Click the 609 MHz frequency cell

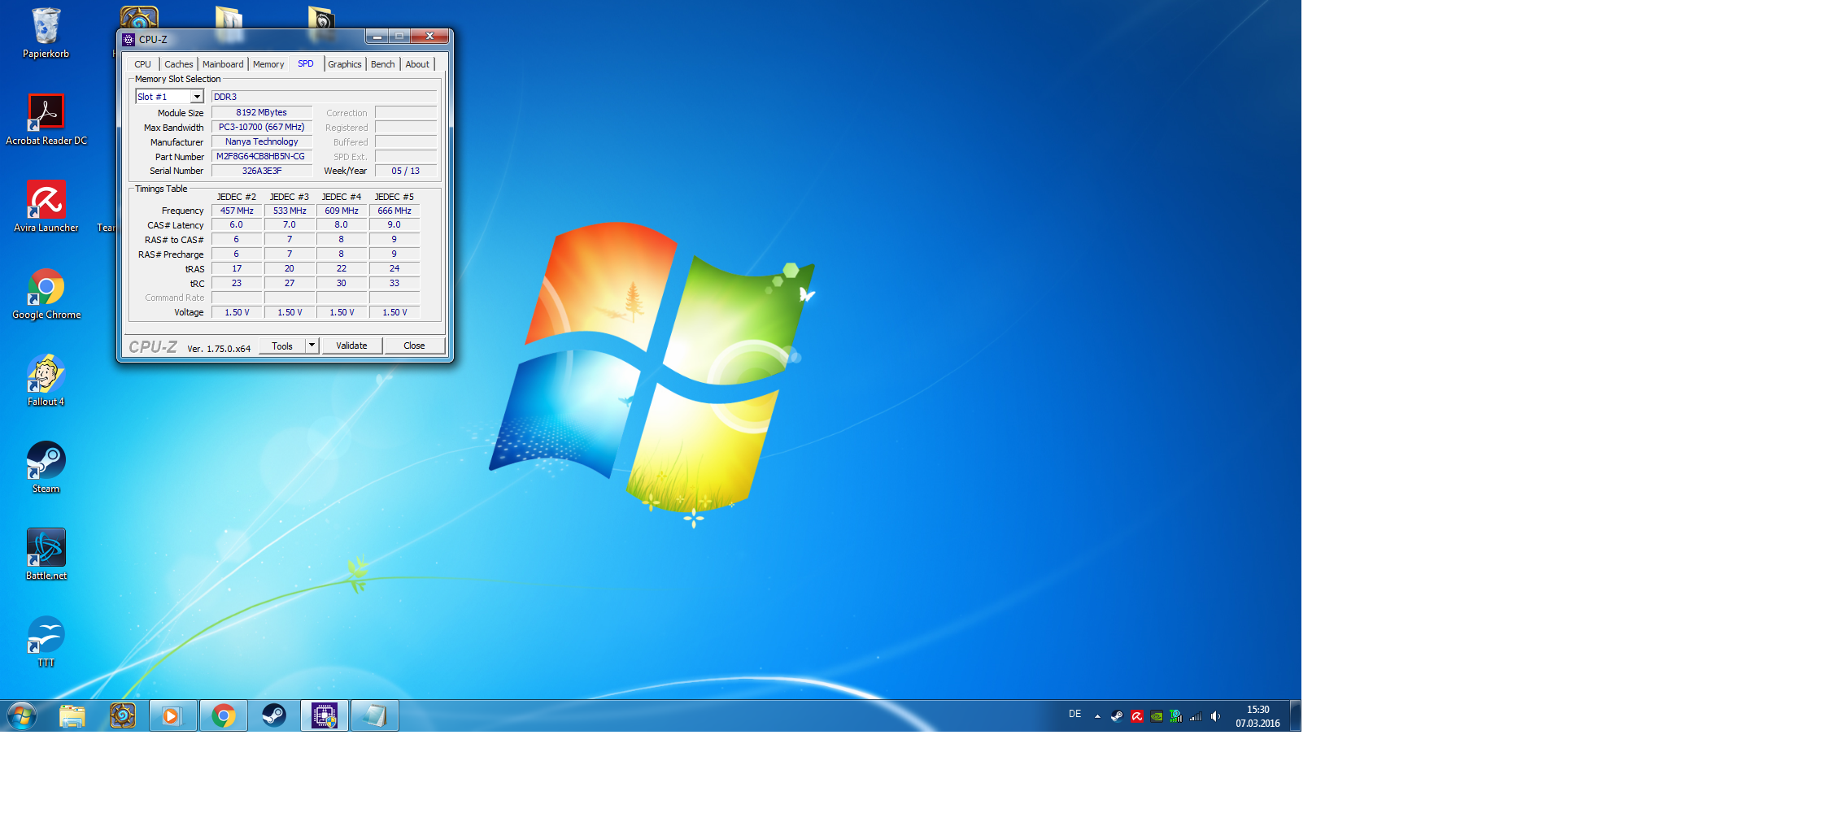click(342, 211)
